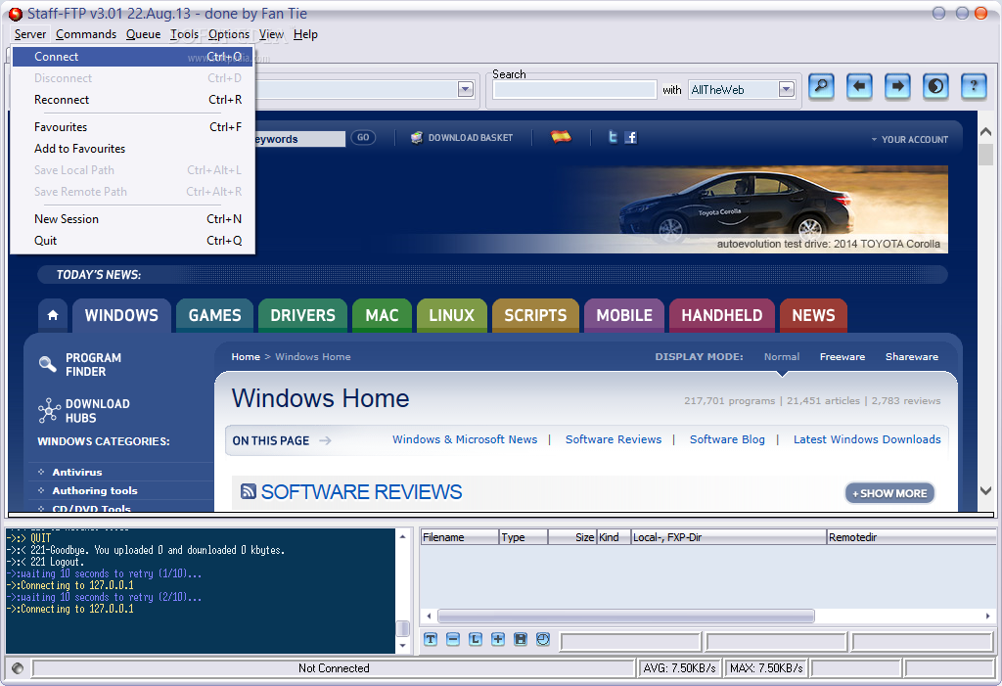The image size is (1002, 686).
Task: Select Connect from the Server menu
Action: coord(132,57)
